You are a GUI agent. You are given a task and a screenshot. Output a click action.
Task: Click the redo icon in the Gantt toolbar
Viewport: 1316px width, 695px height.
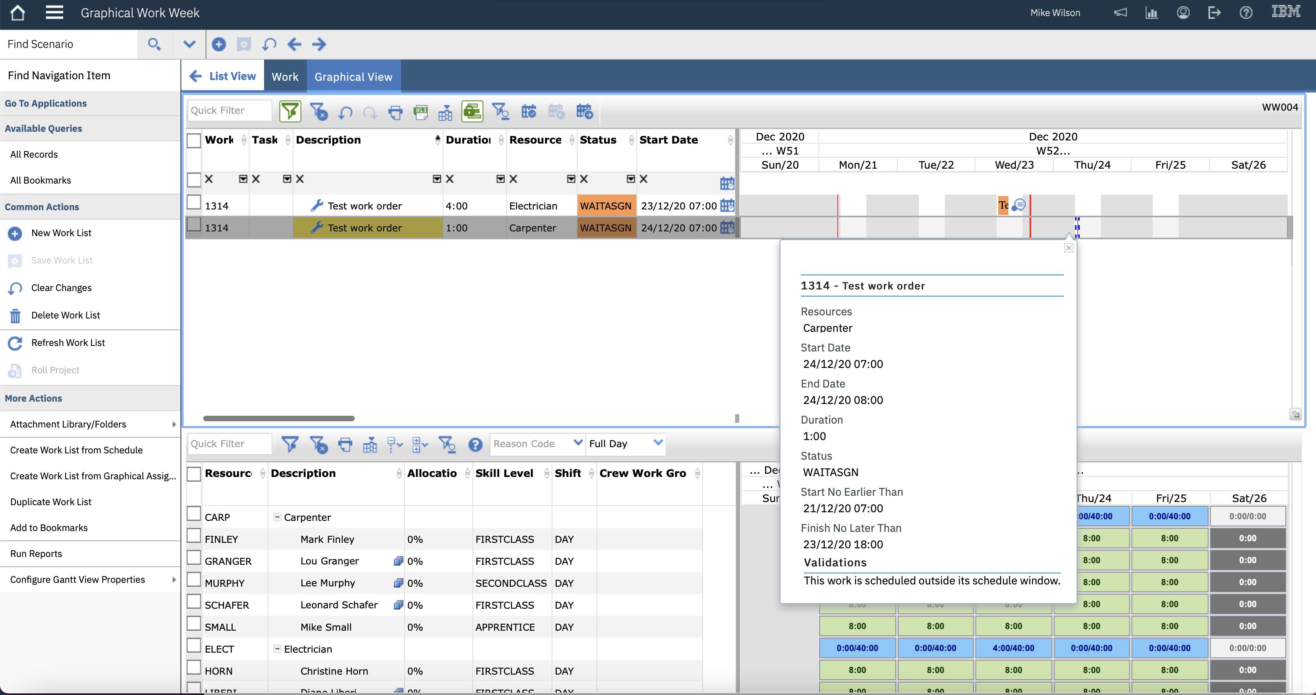(x=370, y=112)
